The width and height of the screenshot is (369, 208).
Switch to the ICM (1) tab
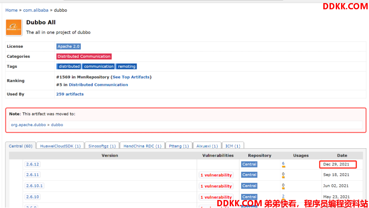(233, 146)
